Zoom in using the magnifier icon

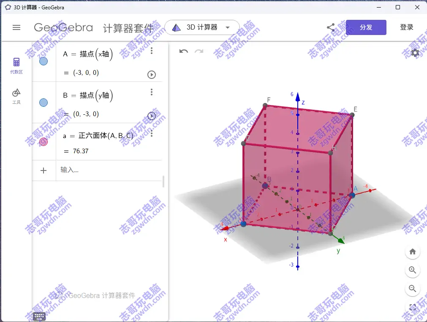click(412, 270)
